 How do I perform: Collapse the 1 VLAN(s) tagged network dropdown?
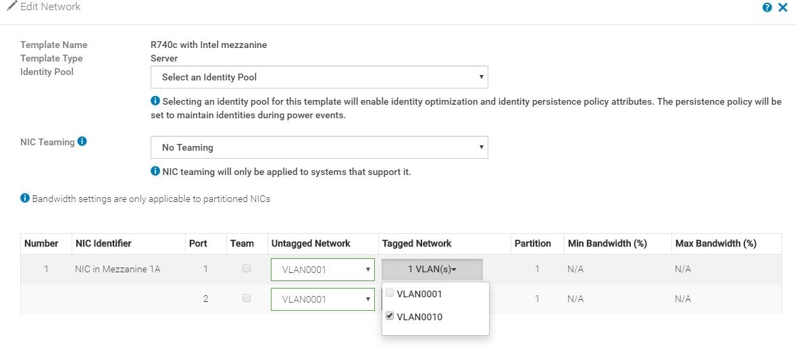[432, 270]
